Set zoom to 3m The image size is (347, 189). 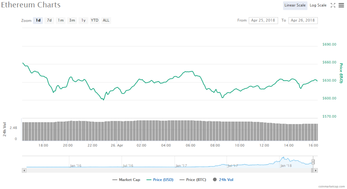coord(72,20)
